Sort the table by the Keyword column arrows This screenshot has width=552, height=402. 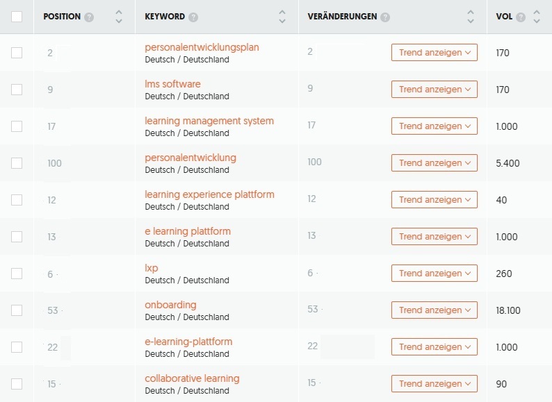tap(282, 17)
